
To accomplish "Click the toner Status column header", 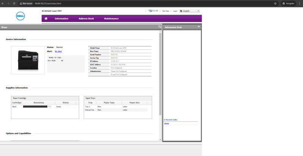I will (x=66, y=103).
